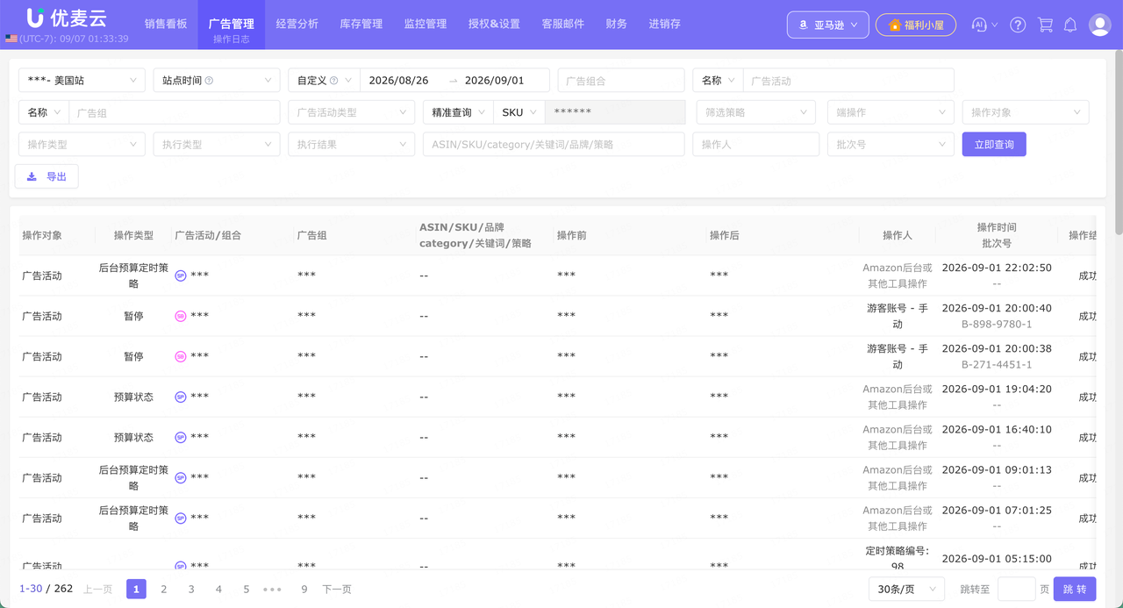The width and height of the screenshot is (1123, 608).
Task: Click the 导出 export button
Action: click(46, 176)
